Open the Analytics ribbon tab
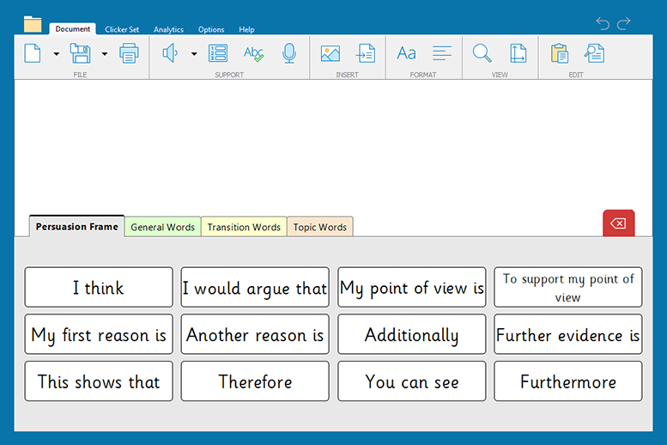This screenshot has height=445, width=667. 168,29
